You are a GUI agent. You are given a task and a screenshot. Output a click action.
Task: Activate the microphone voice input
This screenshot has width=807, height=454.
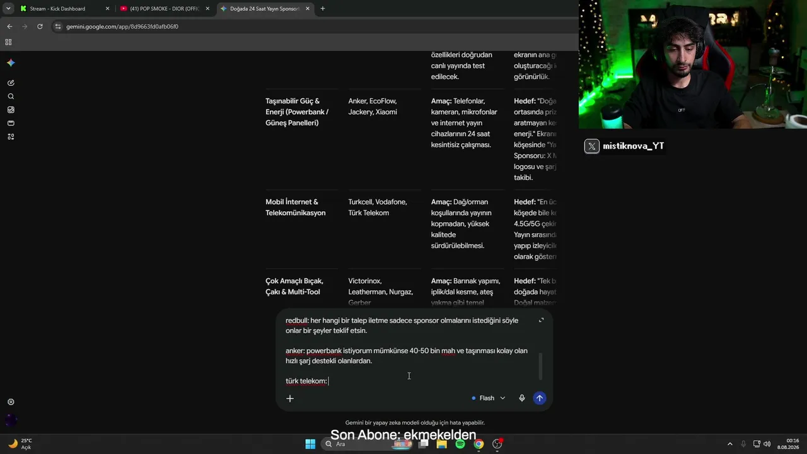(522, 398)
